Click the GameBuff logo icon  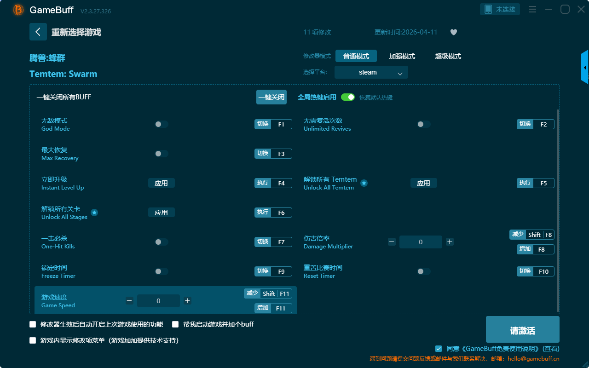click(18, 10)
